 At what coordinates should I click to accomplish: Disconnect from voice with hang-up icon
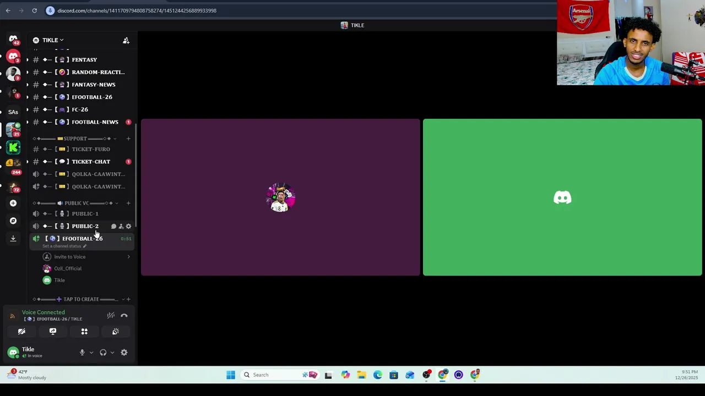click(124, 316)
